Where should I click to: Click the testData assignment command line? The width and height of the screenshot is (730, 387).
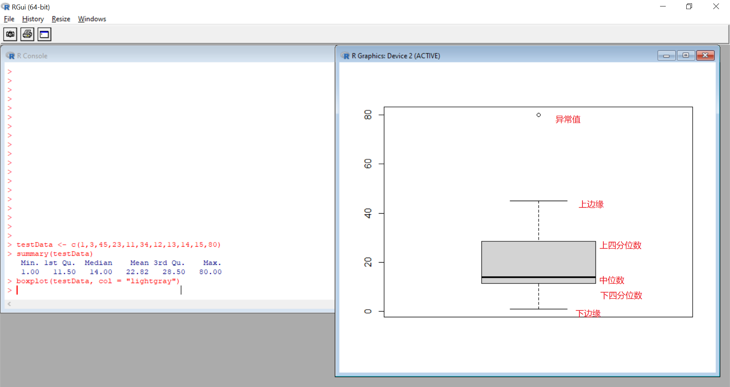[x=118, y=245]
